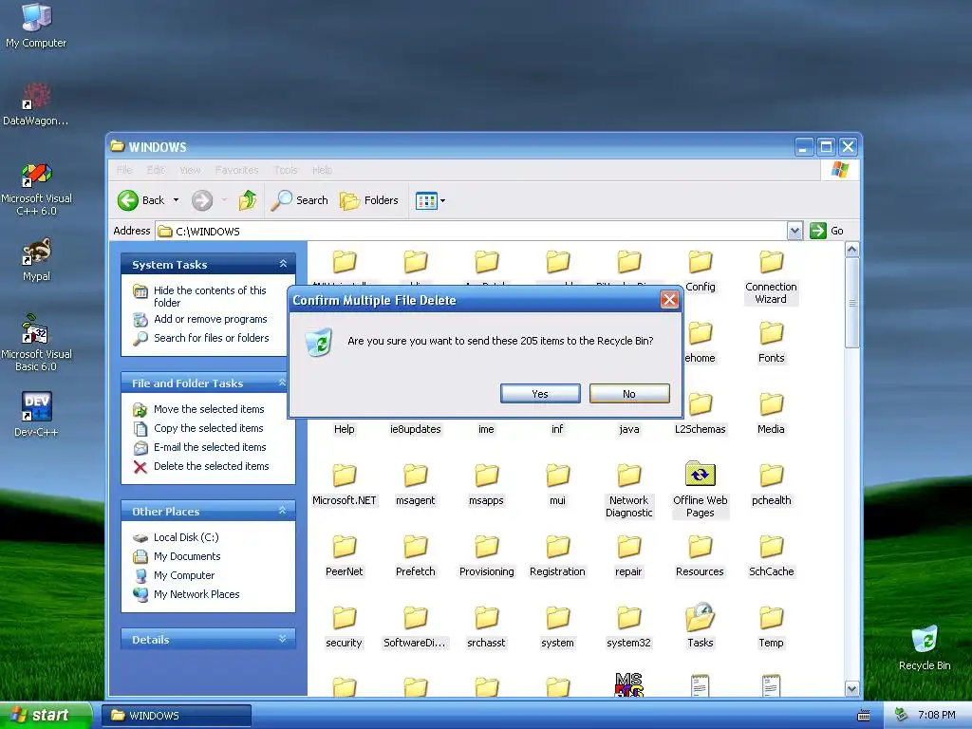Screen dimensions: 972x729
Task: Select the Microsoft Visual C++ 6.0 shortcut
Action: [x=36, y=189]
